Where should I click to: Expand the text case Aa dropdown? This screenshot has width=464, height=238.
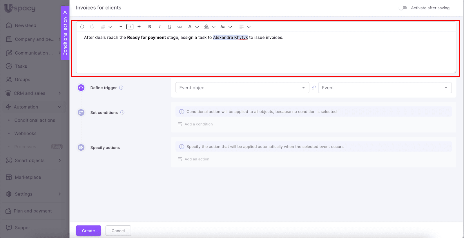pyautogui.click(x=226, y=27)
